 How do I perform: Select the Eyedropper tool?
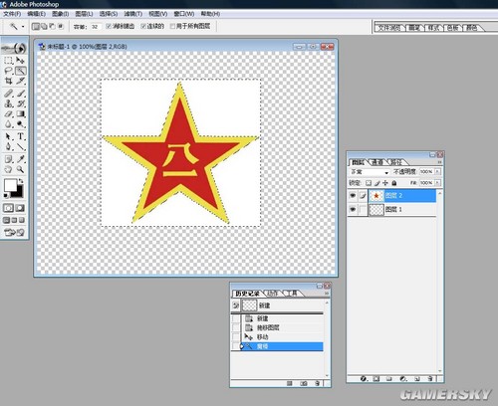pos(20,159)
